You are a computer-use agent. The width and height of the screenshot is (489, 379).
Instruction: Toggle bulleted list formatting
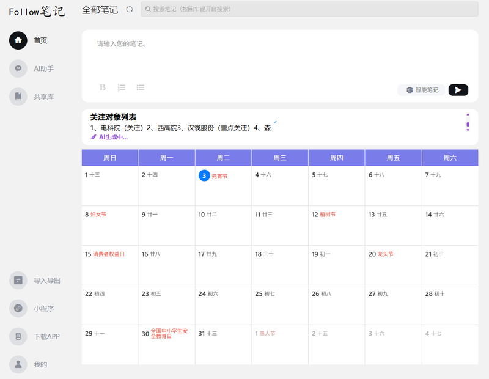click(x=141, y=87)
